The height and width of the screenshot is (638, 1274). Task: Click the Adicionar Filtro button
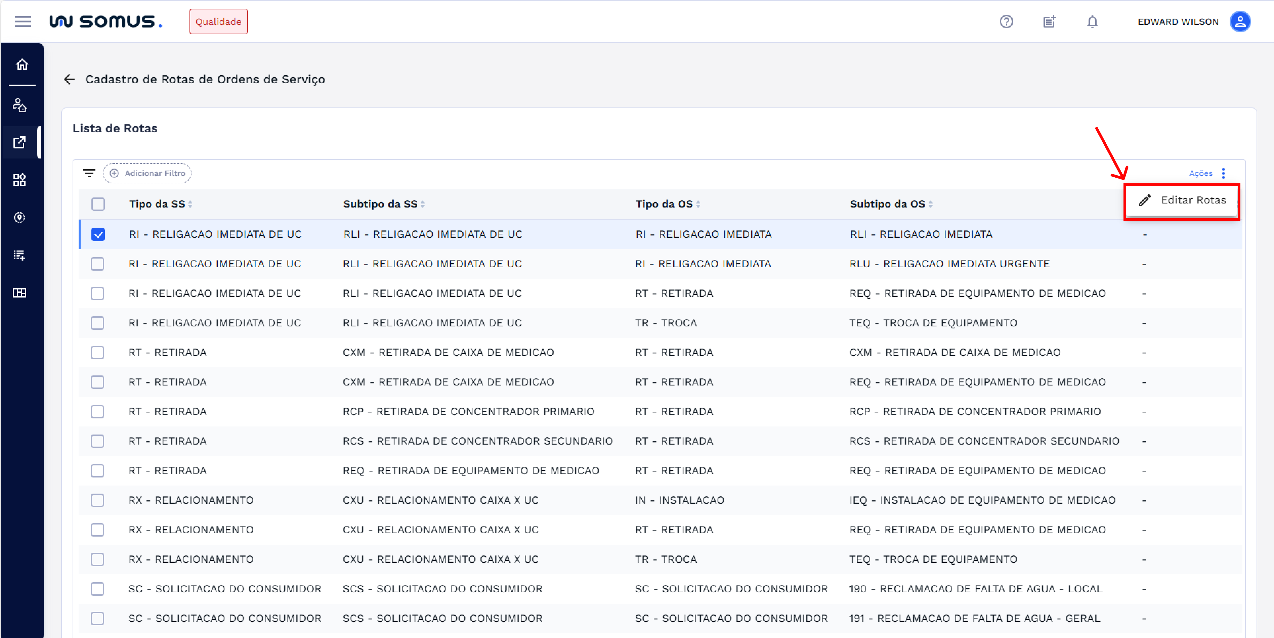[147, 173]
